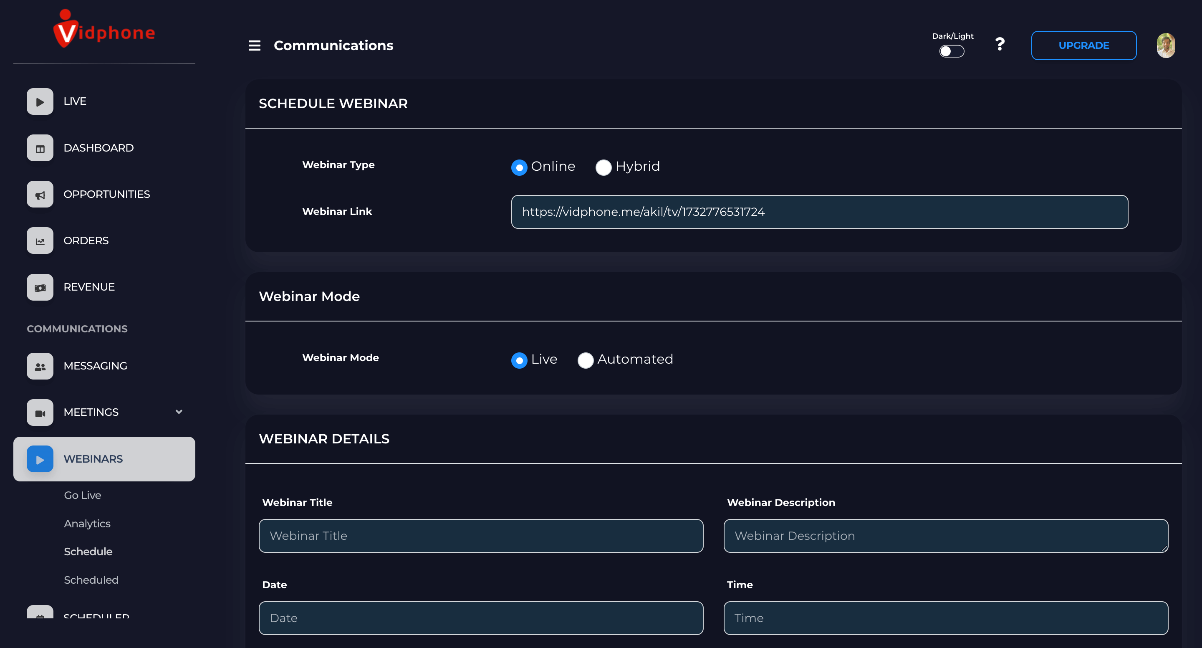Image resolution: width=1202 pixels, height=648 pixels.
Task: Expand the Meetings submenu chevron
Action: (x=179, y=412)
